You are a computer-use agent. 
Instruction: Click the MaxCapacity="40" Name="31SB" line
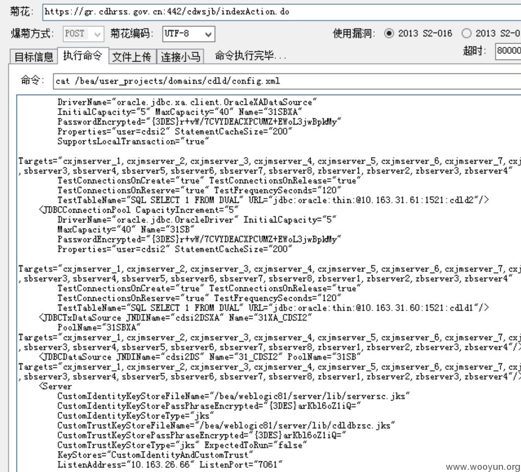click(126, 230)
